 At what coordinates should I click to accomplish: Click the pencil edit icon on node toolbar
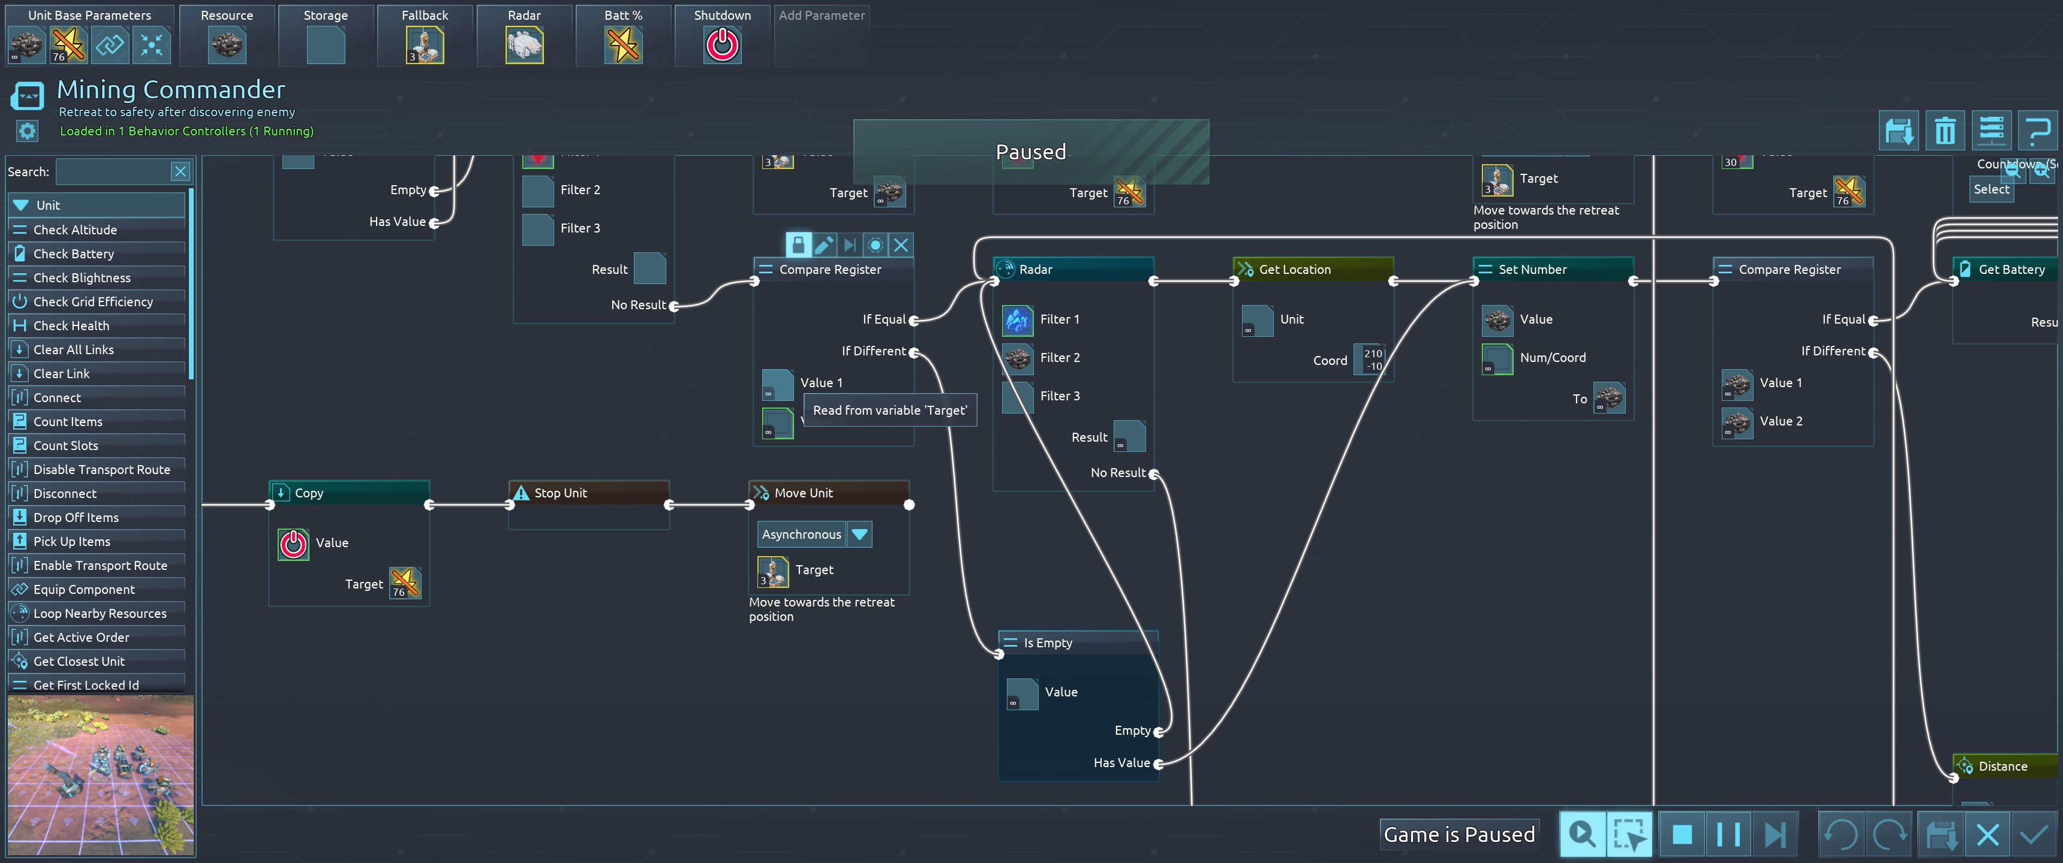point(823,245)
